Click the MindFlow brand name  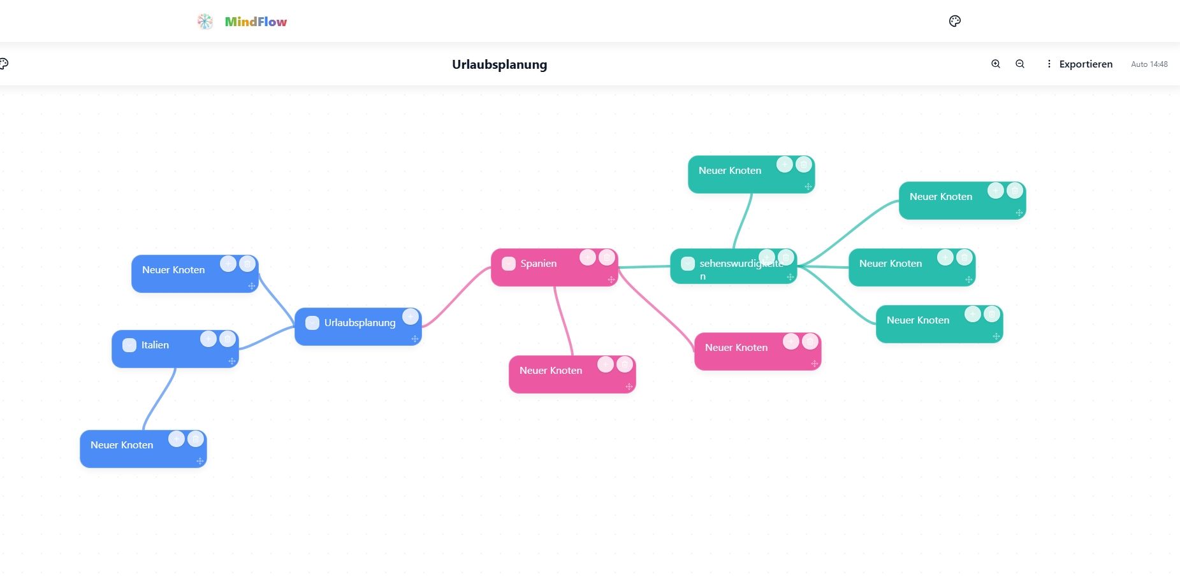tap(256, 22)
